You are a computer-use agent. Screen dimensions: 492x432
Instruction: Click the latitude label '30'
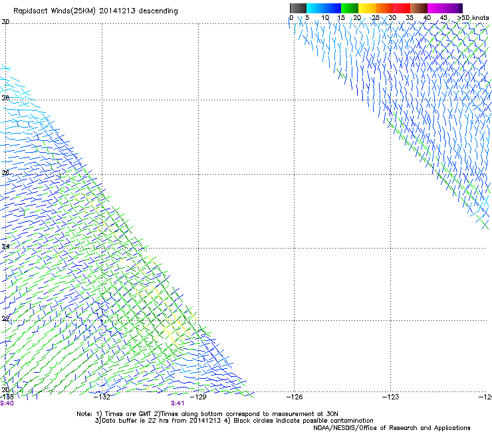[5, 22]
